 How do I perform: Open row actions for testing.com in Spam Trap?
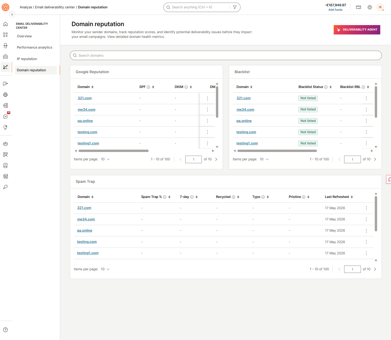[x=366, y=242]
